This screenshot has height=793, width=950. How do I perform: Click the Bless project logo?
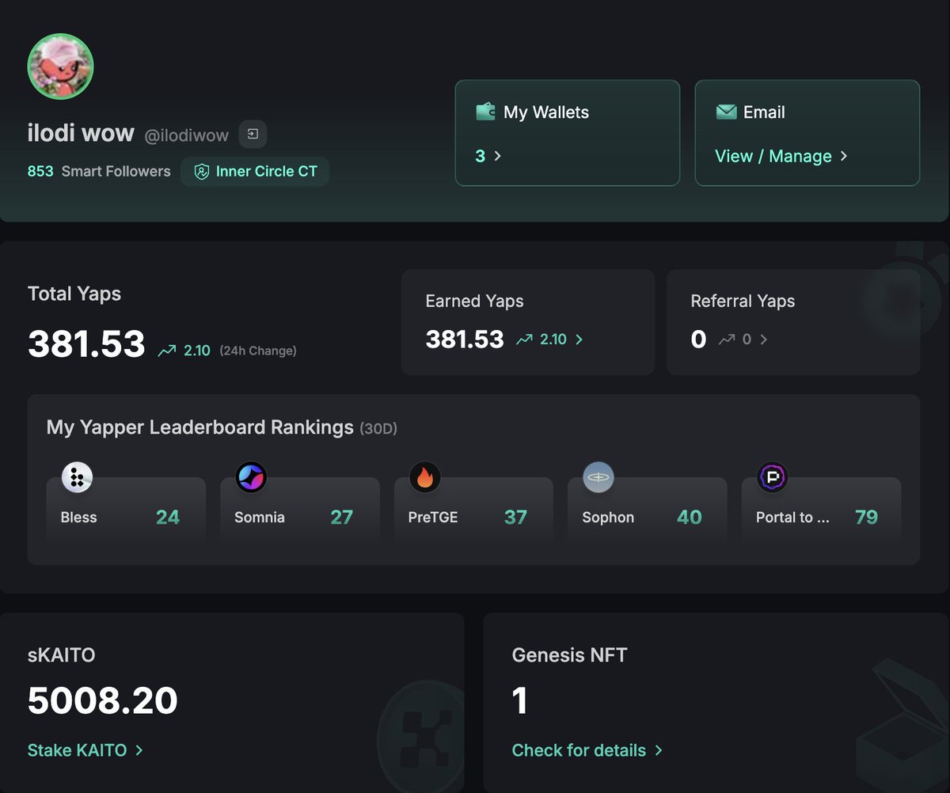77,477
